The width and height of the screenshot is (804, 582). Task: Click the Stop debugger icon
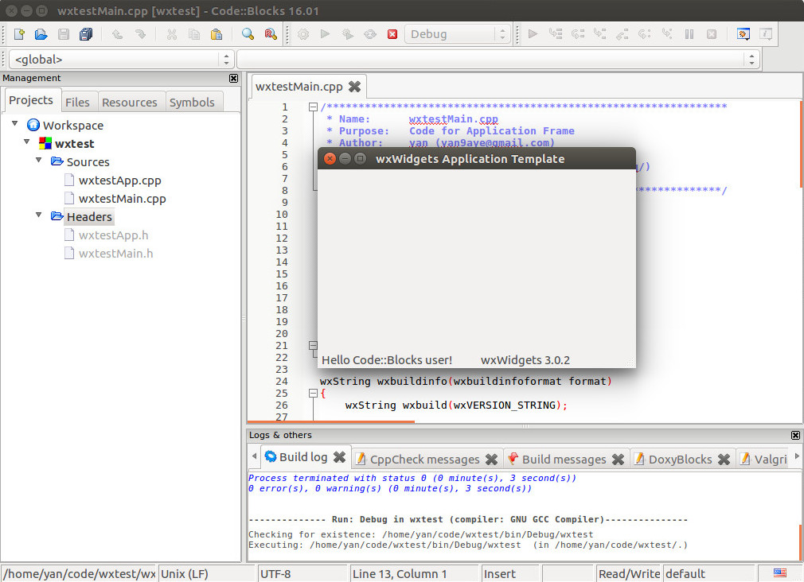click(x=712, y=34)
